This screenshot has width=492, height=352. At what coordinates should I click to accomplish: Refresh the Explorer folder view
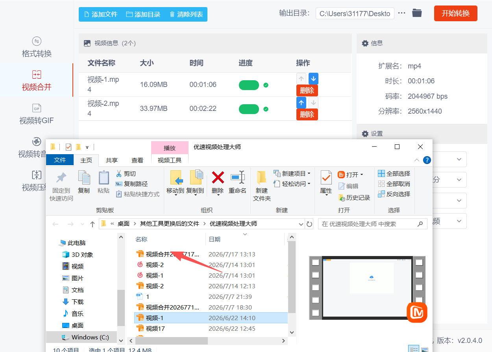[309, 224]
